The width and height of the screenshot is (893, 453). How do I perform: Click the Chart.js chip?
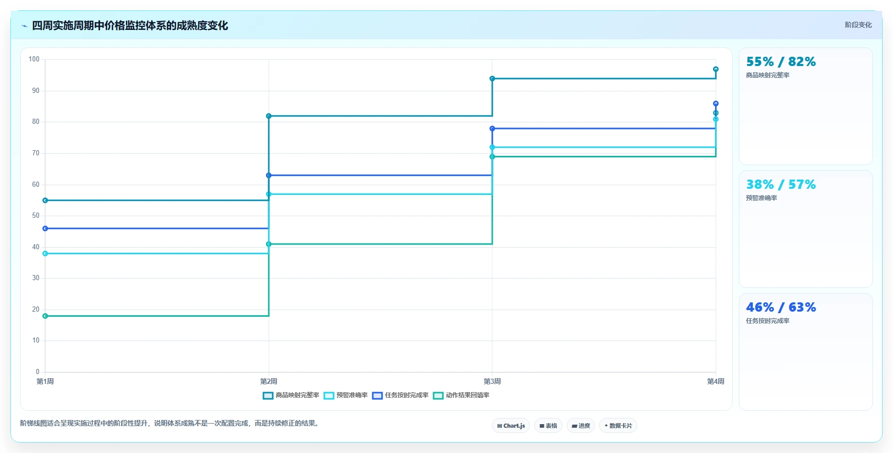coord(511,426)
